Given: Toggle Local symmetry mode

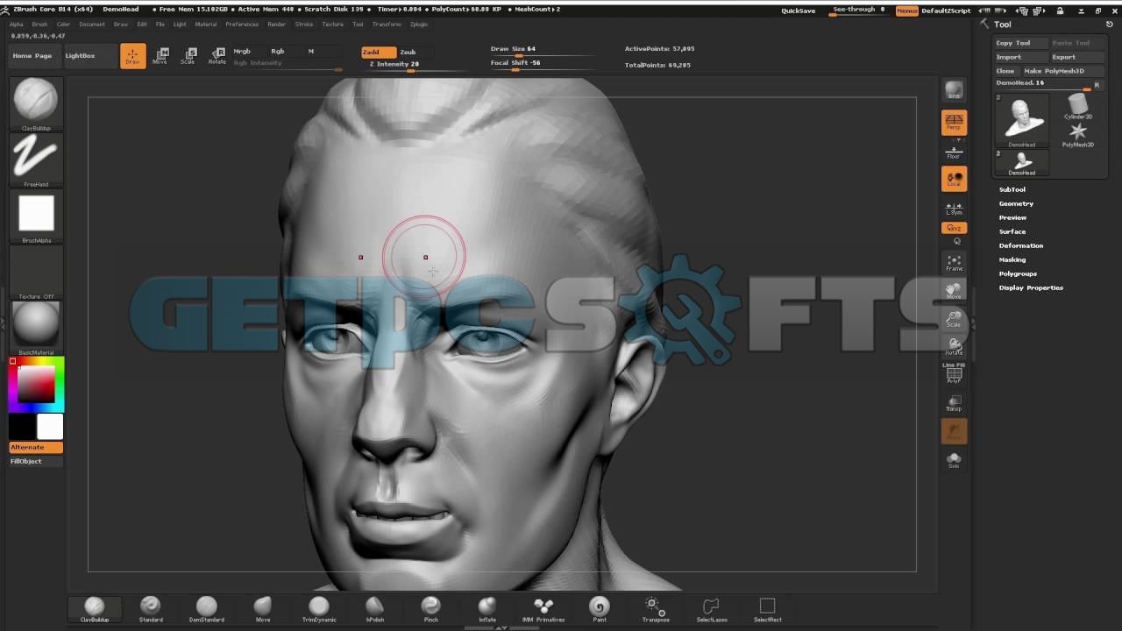Looking at the screenshot, I should pos(954,178).
